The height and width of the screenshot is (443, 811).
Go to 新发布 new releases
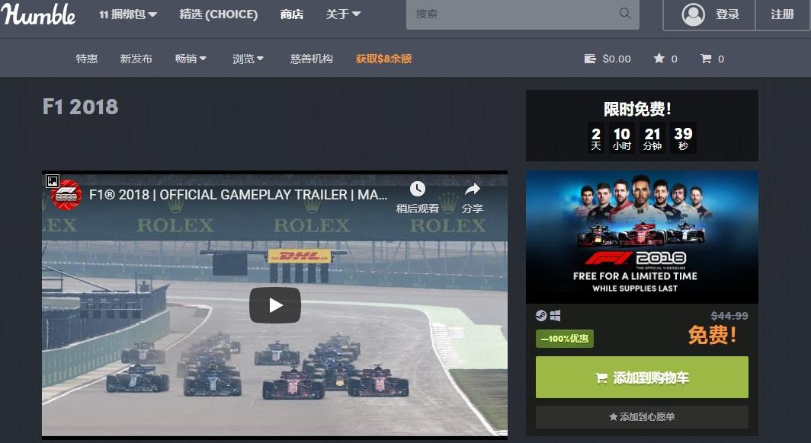tap(136, 59)
